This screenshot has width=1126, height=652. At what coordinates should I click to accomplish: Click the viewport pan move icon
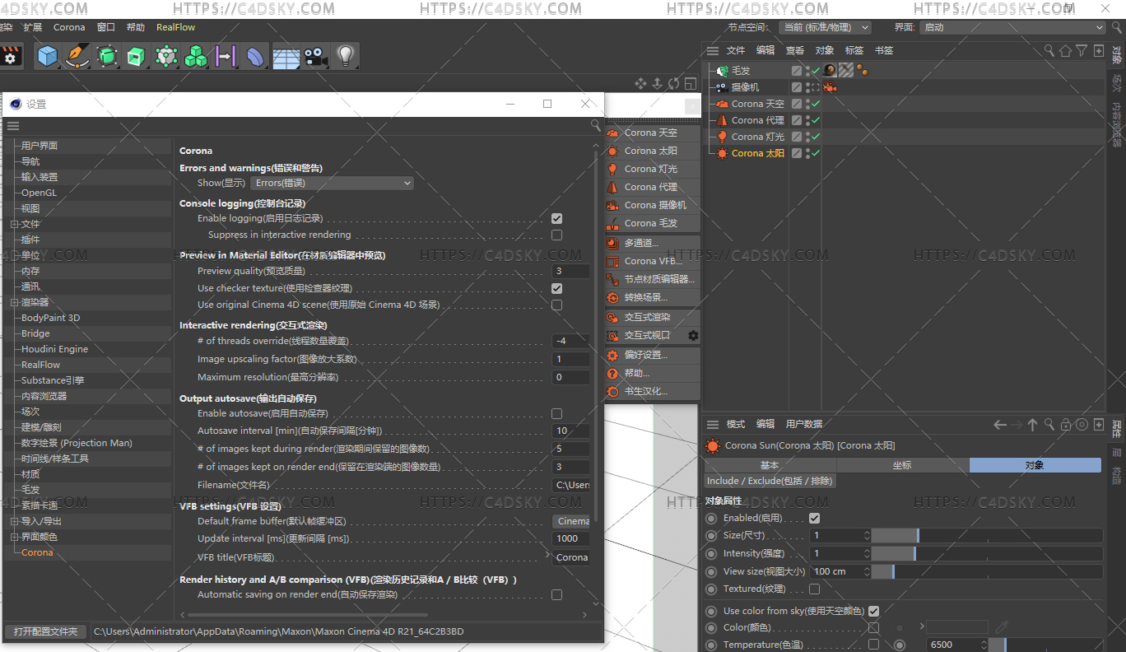(x=640, y=83)
